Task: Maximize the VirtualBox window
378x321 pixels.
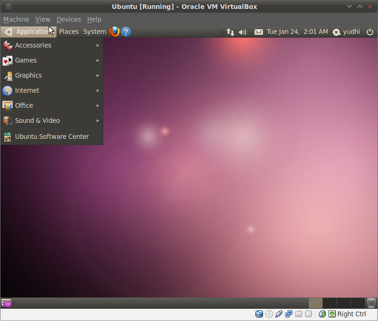Action: pos(360,7)
